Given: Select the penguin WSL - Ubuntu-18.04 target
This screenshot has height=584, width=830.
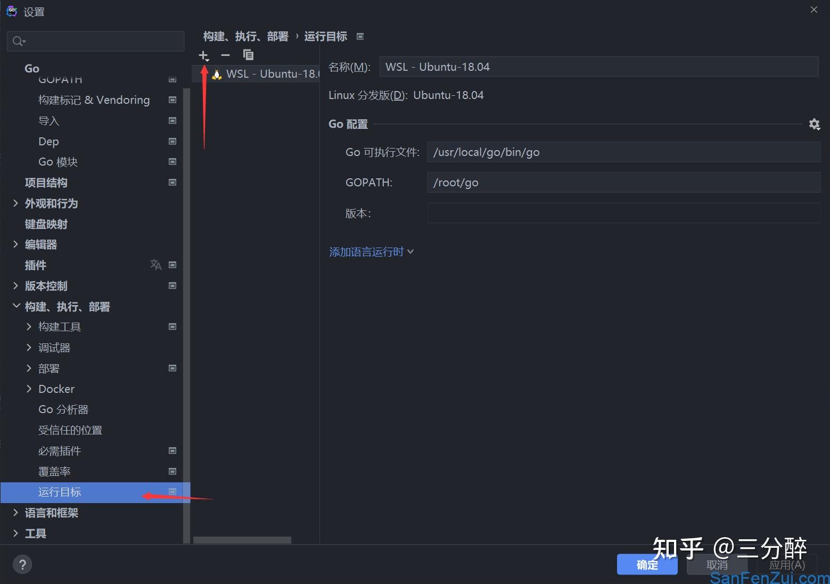Looking at the screenshot, I should click(265, 73).
